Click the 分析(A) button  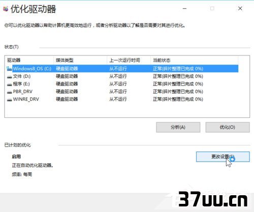(178, 127)
